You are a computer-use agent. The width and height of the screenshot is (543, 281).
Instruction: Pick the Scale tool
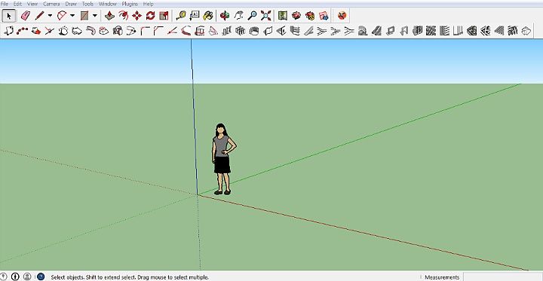coord(164,16)
